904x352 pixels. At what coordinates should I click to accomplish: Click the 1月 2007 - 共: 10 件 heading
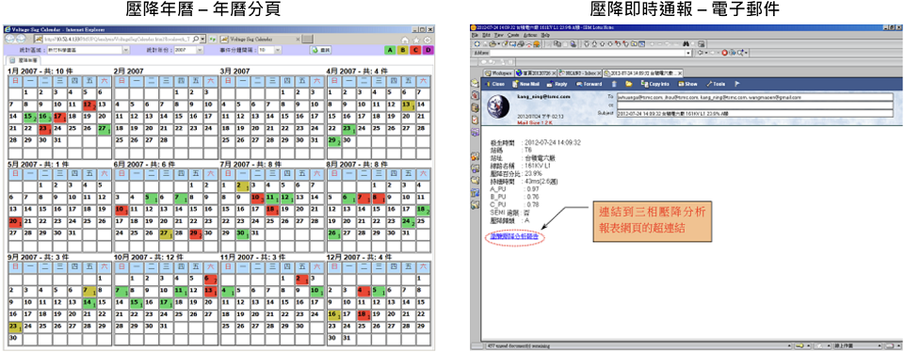click(40, 72)
